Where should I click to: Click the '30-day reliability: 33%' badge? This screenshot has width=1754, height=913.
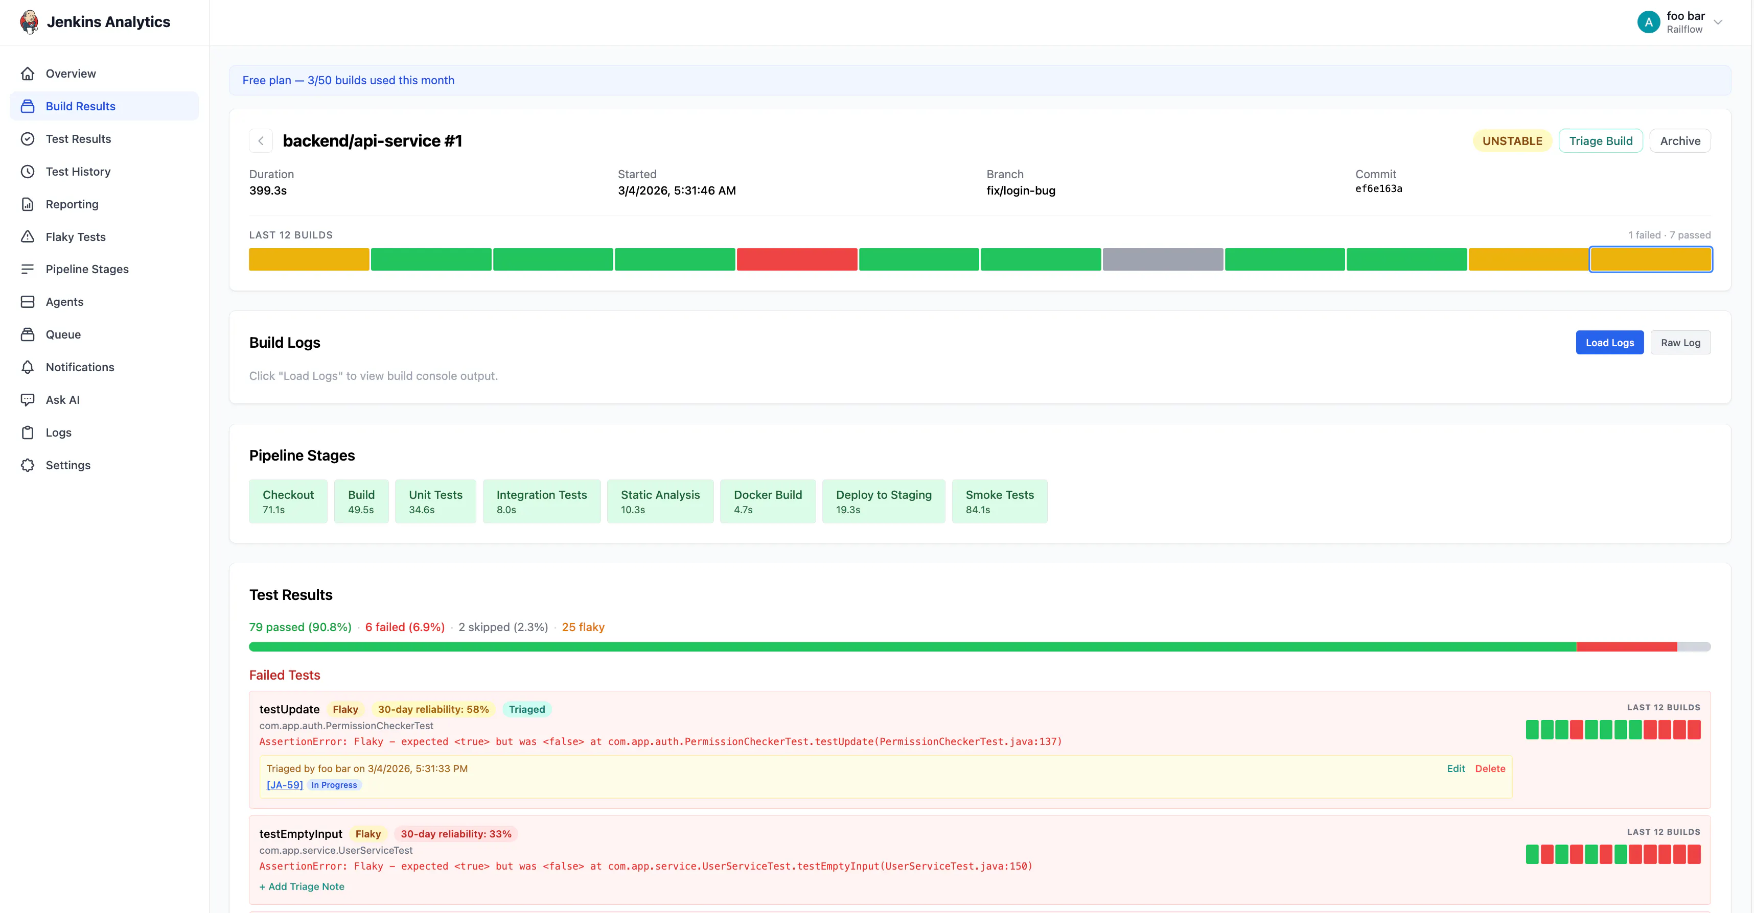coord(455,833)
